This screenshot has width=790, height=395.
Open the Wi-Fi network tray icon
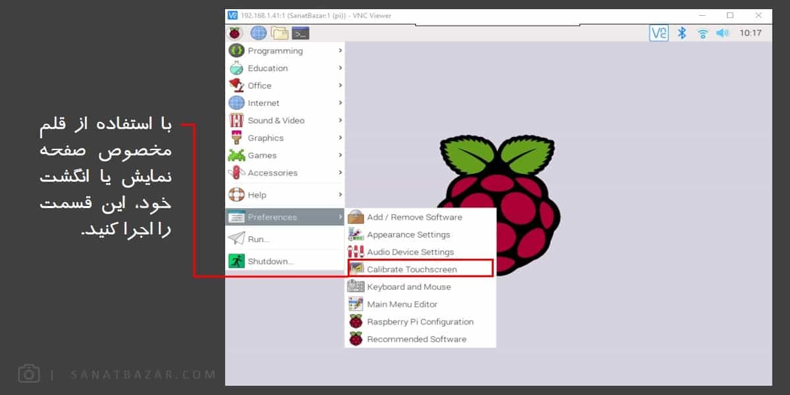[703, 33]
